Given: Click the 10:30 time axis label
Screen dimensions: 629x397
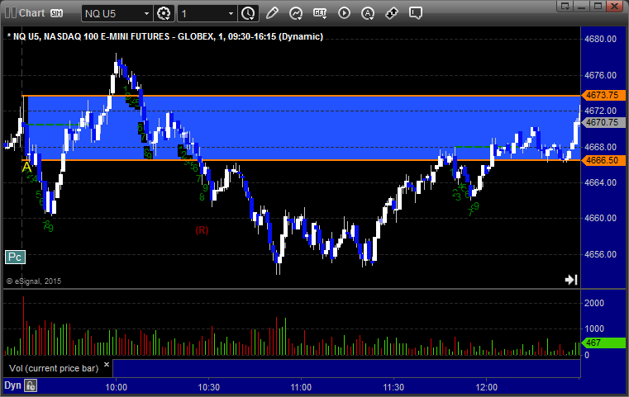Looking at the screenshot, I should click(208, 387).
